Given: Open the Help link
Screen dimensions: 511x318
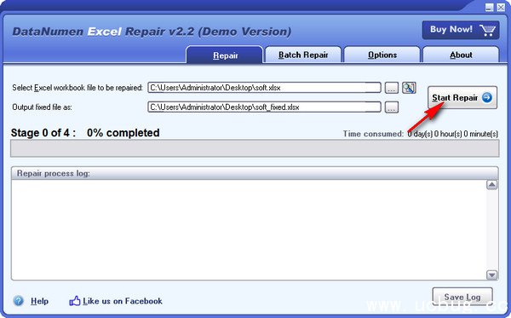Looking at the screenshot, I should click(x=39, y=301).
